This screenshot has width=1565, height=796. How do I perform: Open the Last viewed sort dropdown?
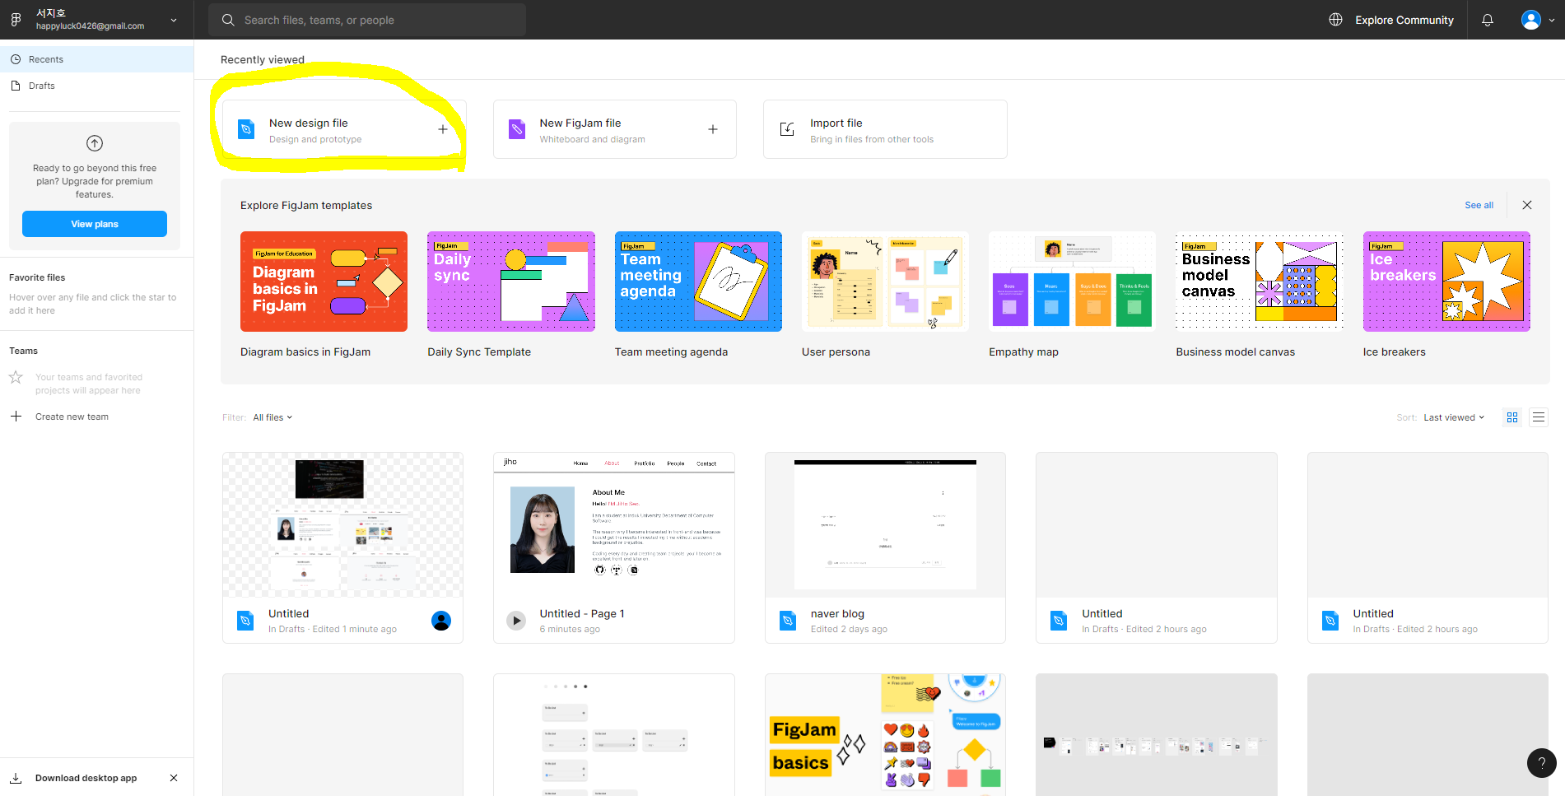(1454, 417)
